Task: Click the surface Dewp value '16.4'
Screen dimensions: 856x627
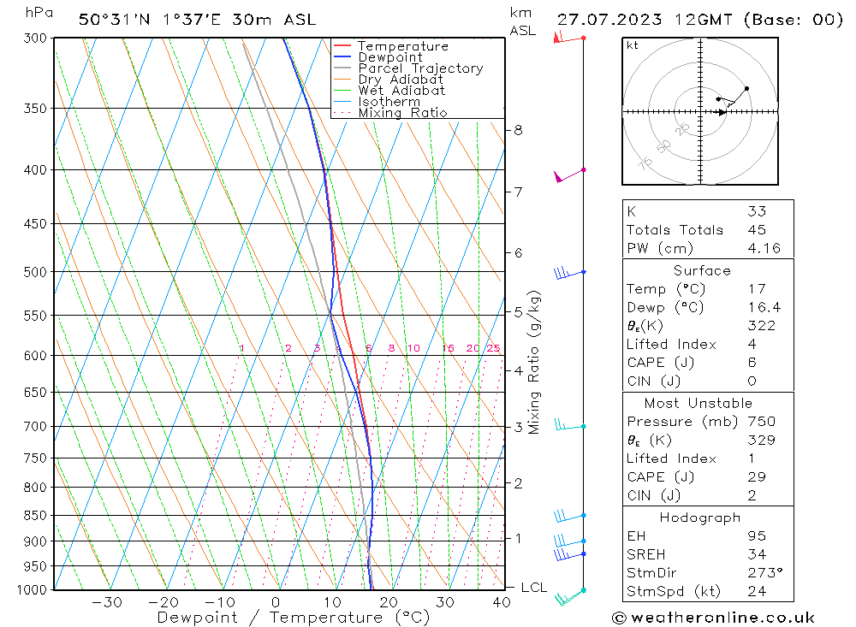Action: click(764, 307)
